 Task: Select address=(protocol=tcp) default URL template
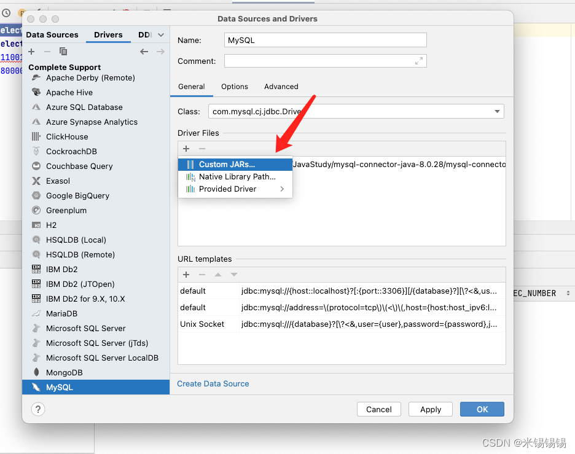point(342,307)
